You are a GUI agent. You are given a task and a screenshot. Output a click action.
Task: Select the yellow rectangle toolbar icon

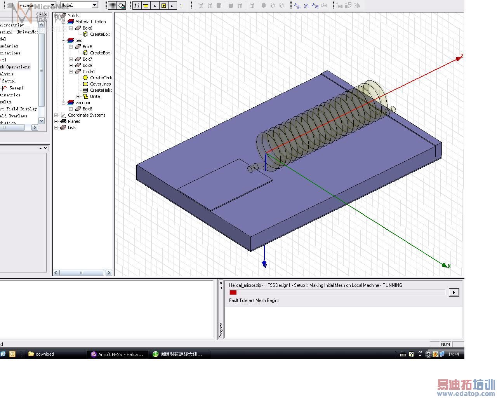[146, 5]
